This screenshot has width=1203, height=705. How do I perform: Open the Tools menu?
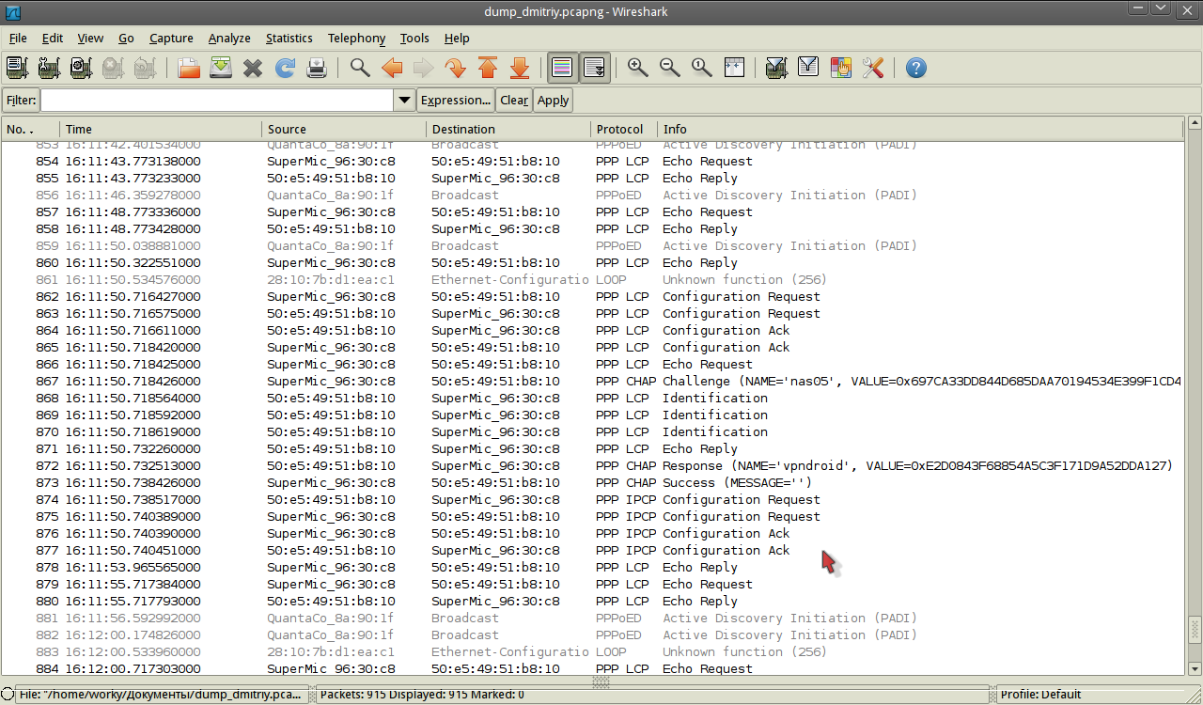pyautogui.click(x=414, y=38)
